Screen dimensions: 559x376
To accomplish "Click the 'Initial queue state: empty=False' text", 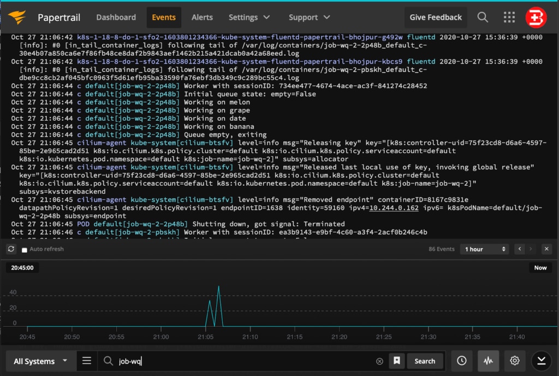I will (x=250, y=94).
